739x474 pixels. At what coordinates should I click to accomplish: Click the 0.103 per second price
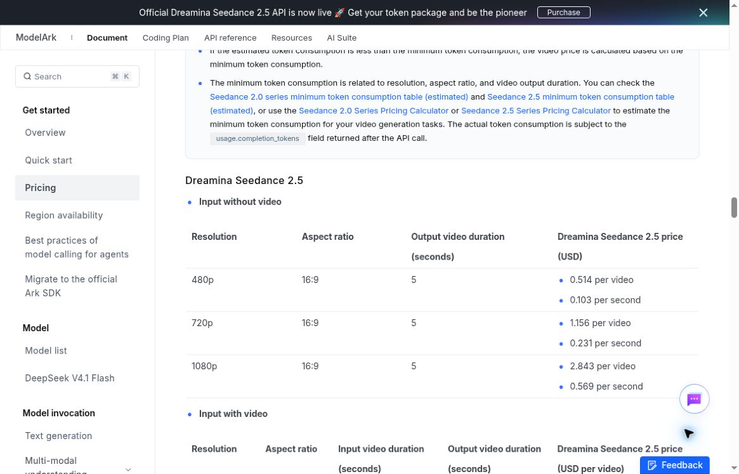point(605,300)
